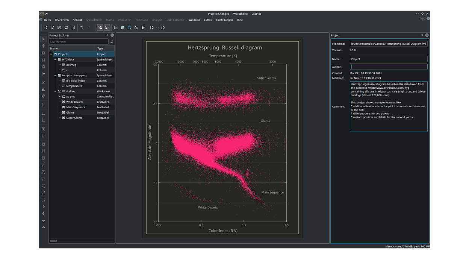Click the Undo arrow in toolbar
Viewport: 469px width, 264px height.
[x=82, y=28]
